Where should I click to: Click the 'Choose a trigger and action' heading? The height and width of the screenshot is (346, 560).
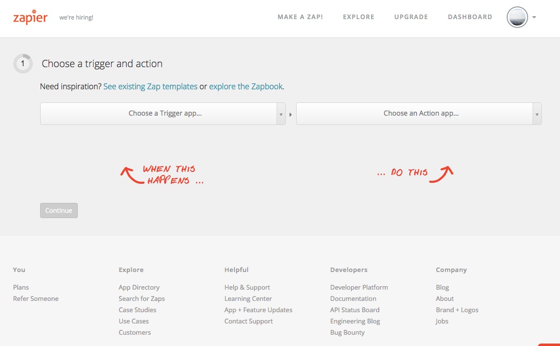tap(102, 64)
